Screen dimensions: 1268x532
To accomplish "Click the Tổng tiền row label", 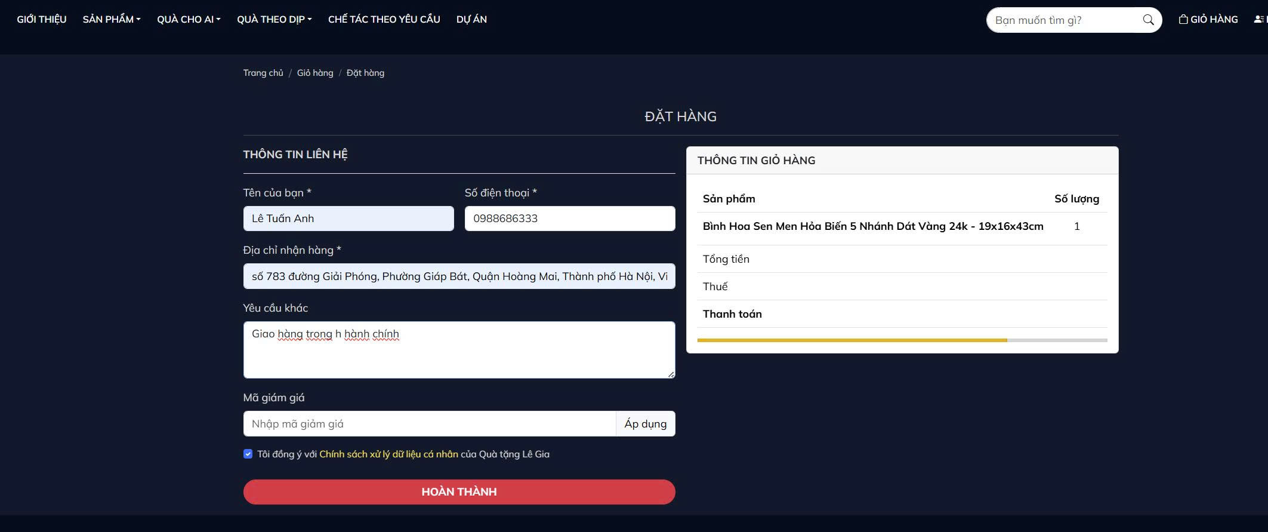I will tap(726, 259).
